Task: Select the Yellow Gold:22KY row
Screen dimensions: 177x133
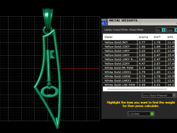Action: point(139,64)
